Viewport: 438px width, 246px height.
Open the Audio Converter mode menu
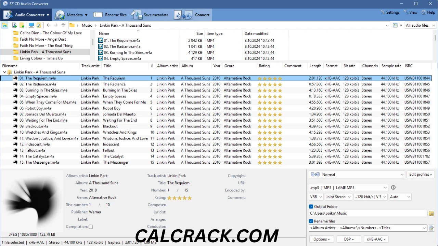pyautogui.click(x=27, y=15)
